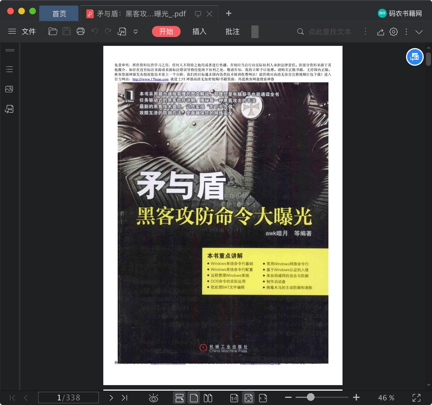
Task: Click the undo arrow icon
Action: (x=95, y=31)
